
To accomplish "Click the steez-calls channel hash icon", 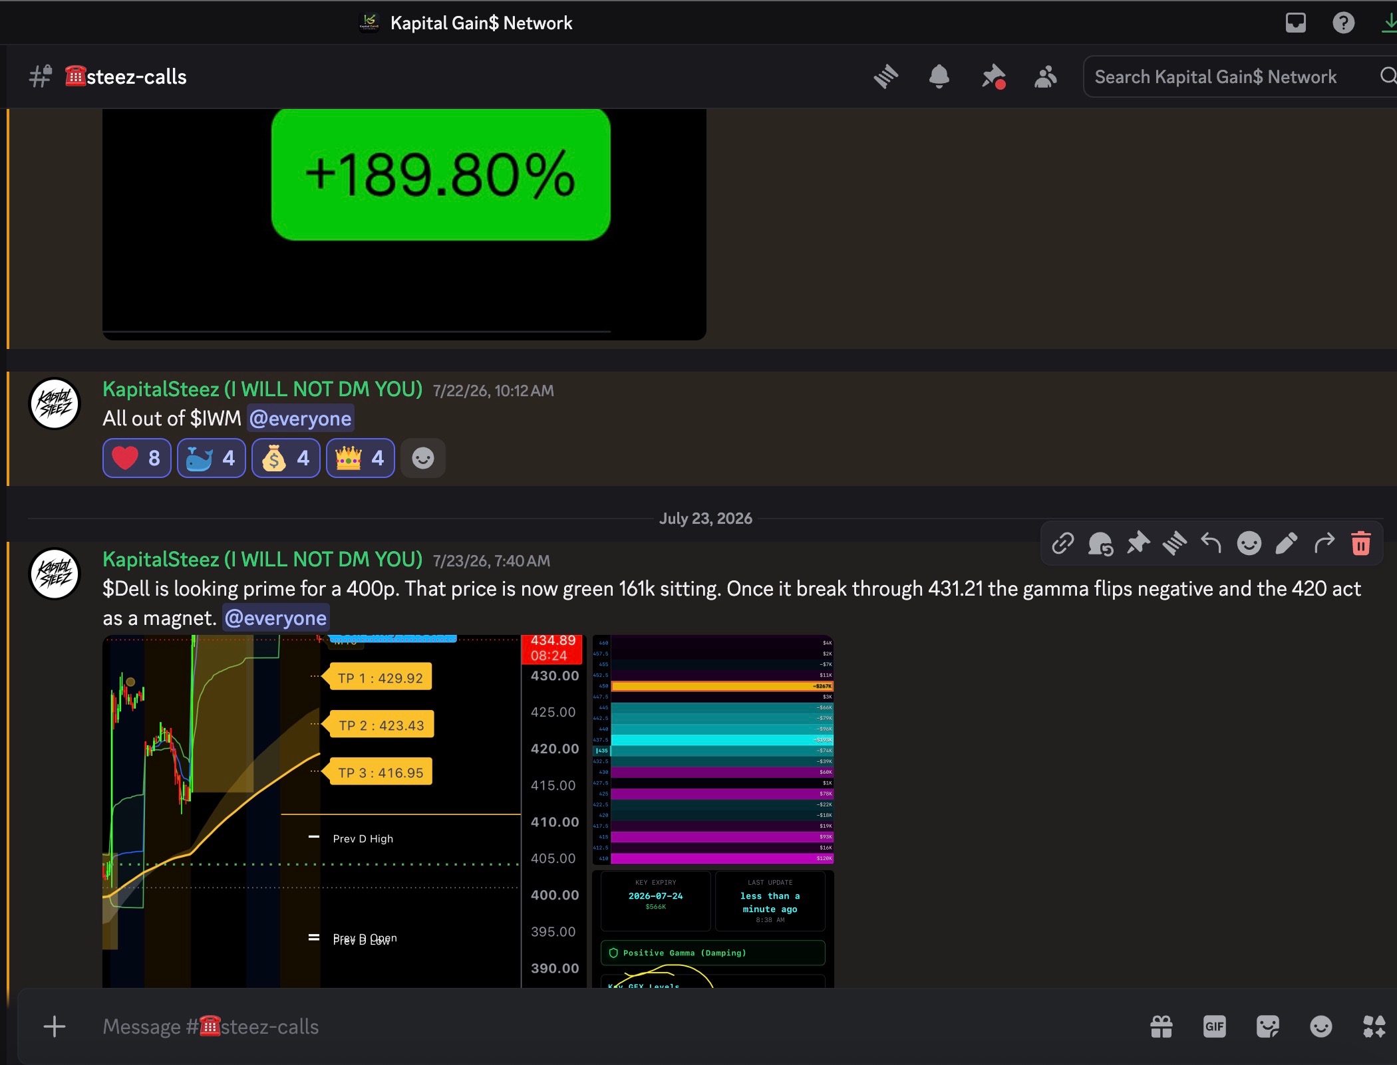I will 41,76.
